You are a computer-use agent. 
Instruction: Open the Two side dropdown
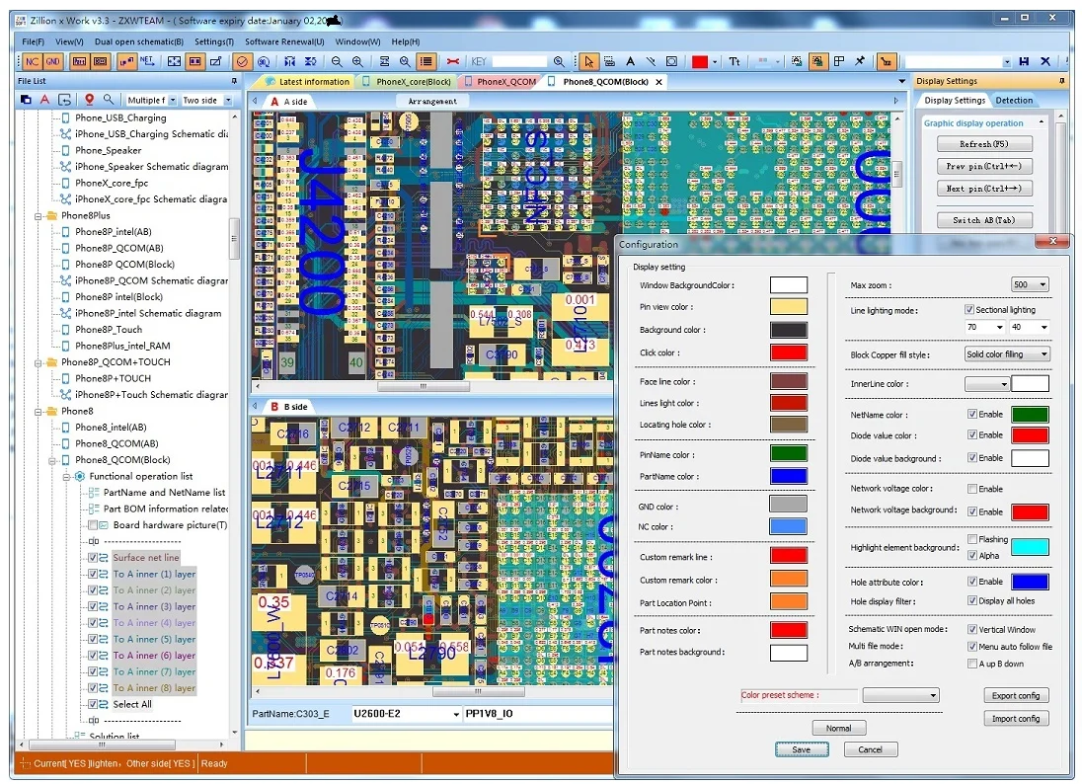(x=228, y=100)
